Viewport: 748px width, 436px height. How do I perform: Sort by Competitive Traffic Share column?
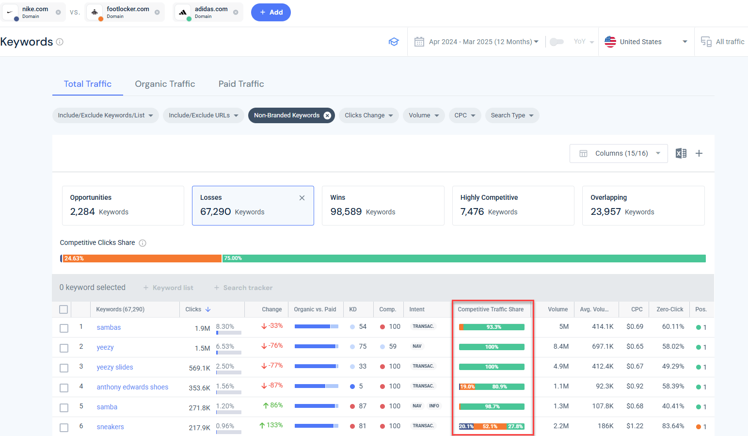coord(491,309)
